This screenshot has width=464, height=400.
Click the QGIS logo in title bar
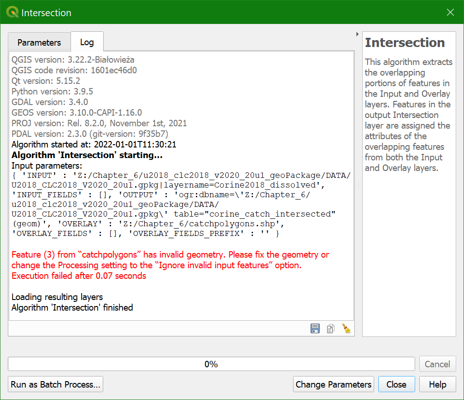coord(12,12)
